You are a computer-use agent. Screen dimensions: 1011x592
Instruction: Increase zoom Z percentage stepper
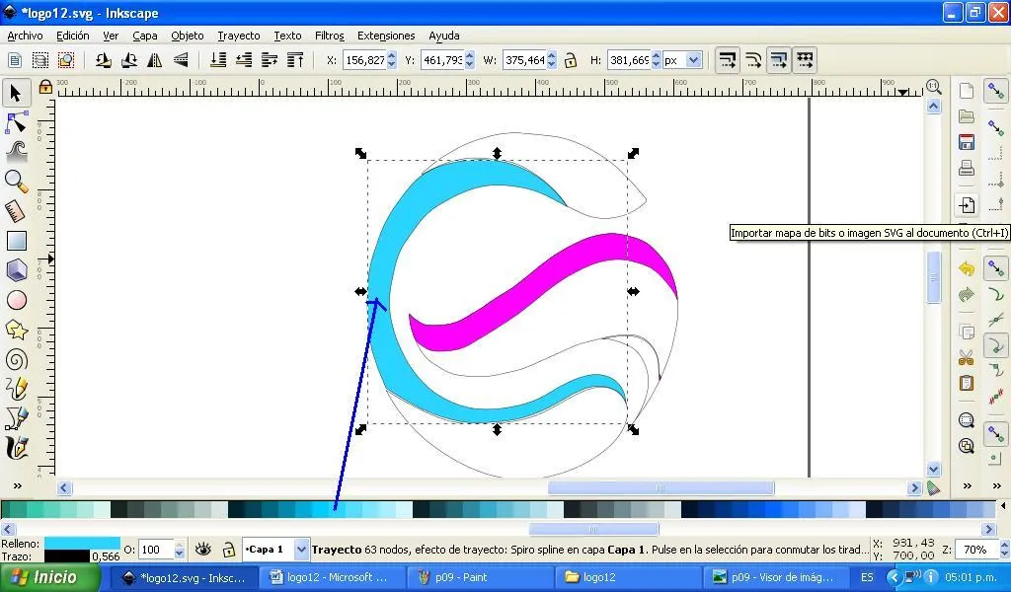[1004, 545]
